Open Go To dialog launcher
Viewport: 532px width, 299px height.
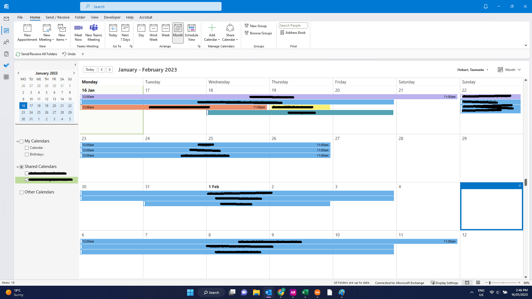pyautogui.click(x=131, y=46)
